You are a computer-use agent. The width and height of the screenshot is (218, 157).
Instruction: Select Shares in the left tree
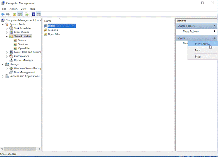click(22, 40)
